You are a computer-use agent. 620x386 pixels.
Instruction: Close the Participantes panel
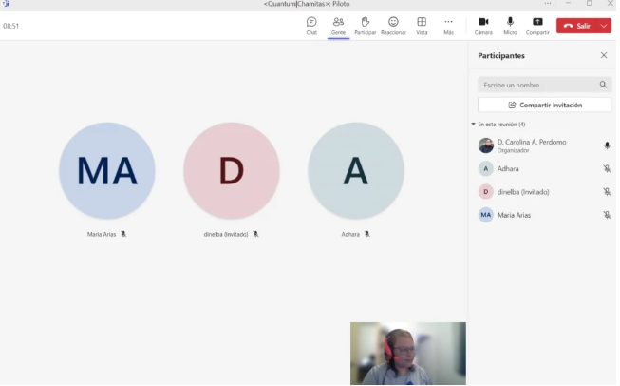(604, 56)
